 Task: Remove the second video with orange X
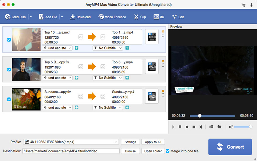pyautogui.click(x=163, y=61)
